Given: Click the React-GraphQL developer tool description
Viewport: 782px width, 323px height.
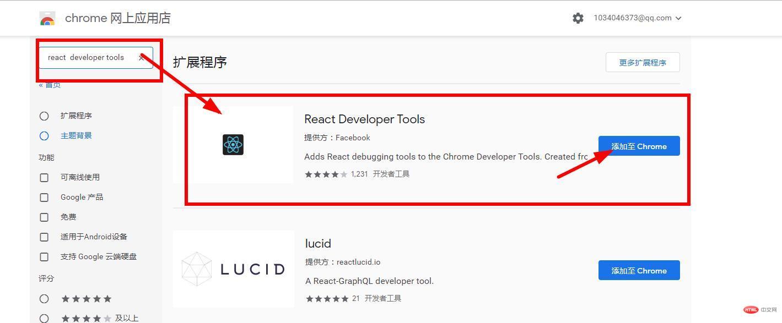Looking at the screenshot, I should coord(369,281).
